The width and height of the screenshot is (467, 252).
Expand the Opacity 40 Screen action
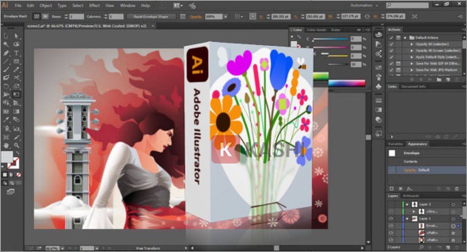[412, 51]
